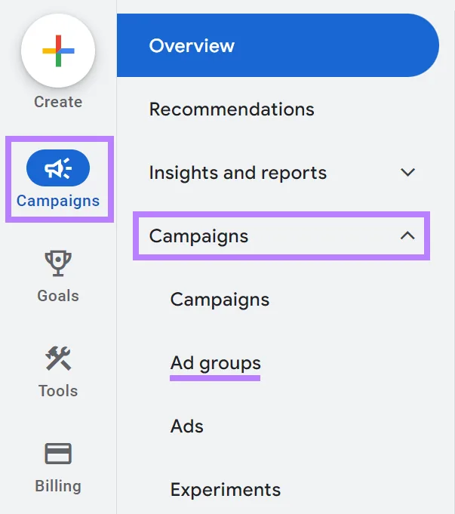Expand the Insights and reports chevron

pyautogui.click(x=407, y=172)
